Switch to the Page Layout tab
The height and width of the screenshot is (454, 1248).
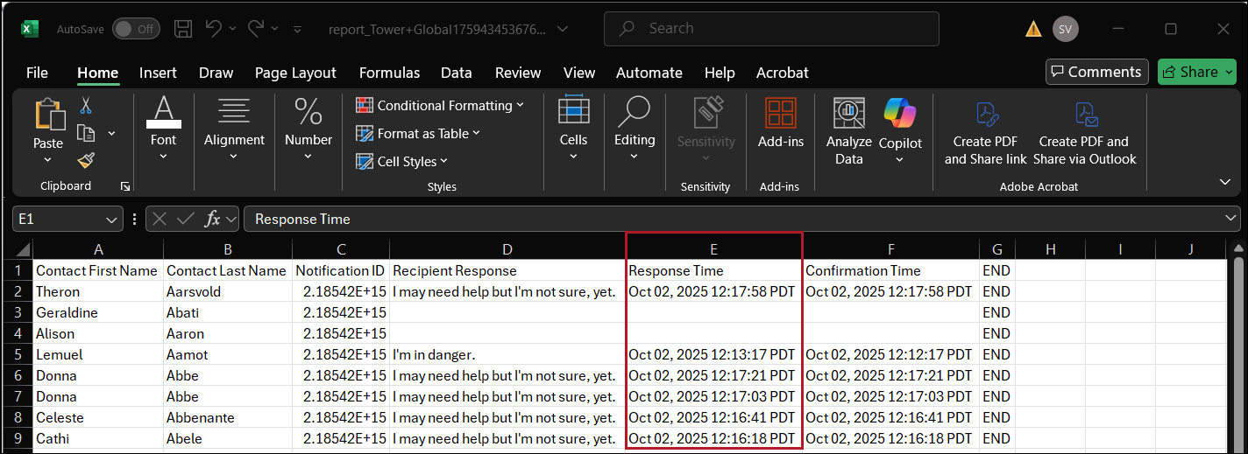point(295,73)
